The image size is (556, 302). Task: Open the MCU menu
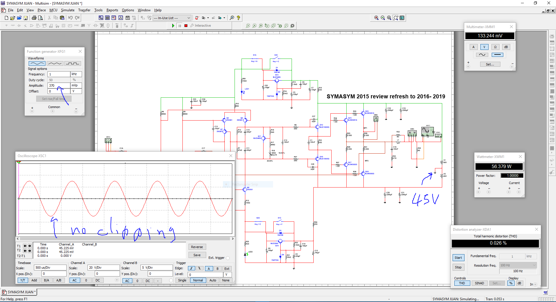click(53, 10)
